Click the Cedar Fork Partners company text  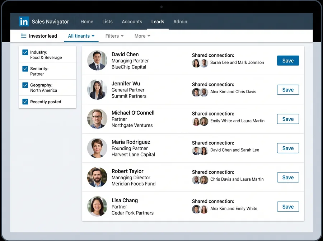[x=132, y=213]
